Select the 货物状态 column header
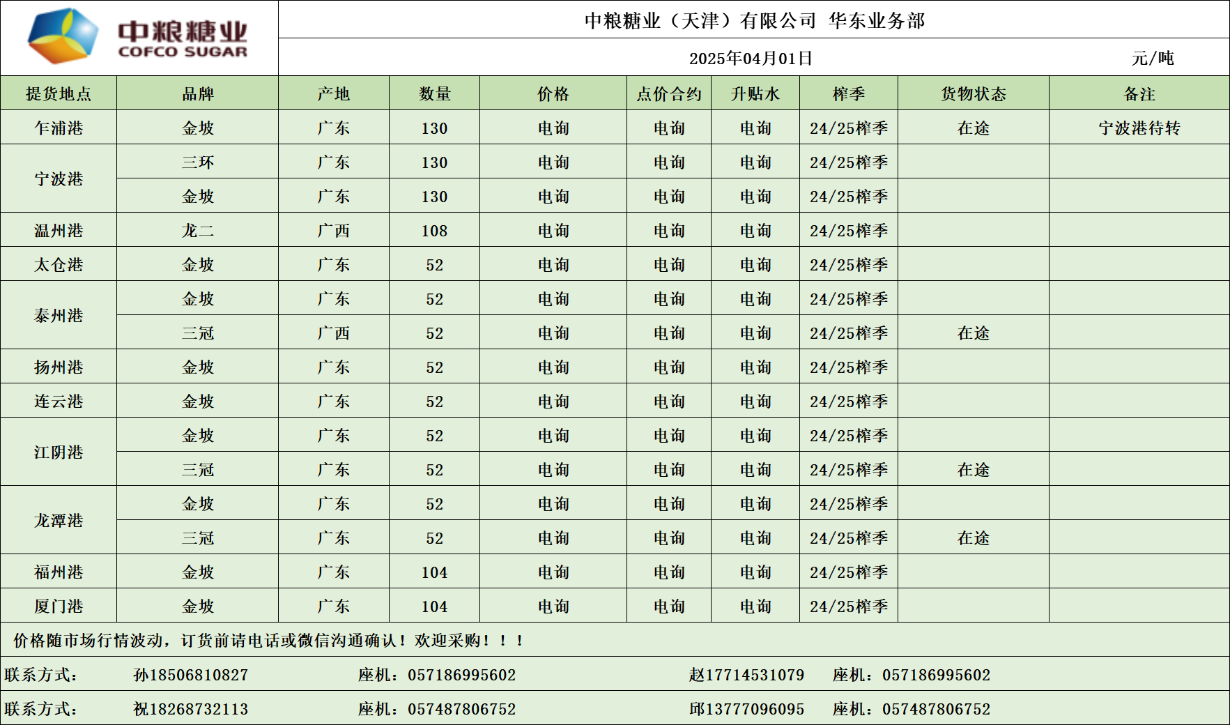Viewport: 1230px width, 725px height. pos(973,93)
